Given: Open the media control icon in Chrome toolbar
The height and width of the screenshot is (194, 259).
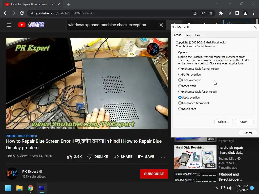Looking at the screenshot, I should click(x=229, y=13).
